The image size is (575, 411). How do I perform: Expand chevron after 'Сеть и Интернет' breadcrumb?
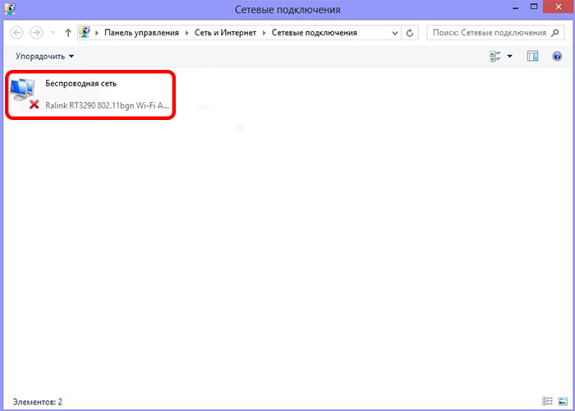264,33
